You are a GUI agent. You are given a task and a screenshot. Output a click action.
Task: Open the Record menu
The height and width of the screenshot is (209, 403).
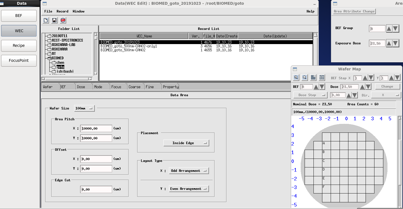tap(62, 11)
